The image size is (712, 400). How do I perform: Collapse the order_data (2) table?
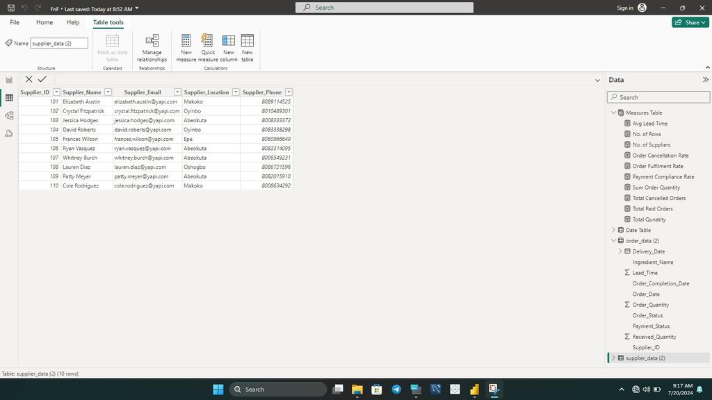(x=613, y=240)
